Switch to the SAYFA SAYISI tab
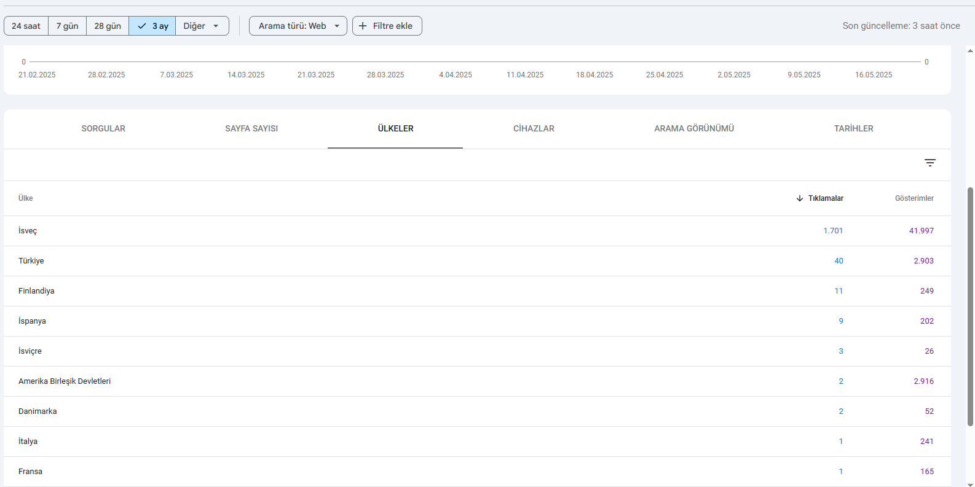975x487 pixels. click(251, 128)
